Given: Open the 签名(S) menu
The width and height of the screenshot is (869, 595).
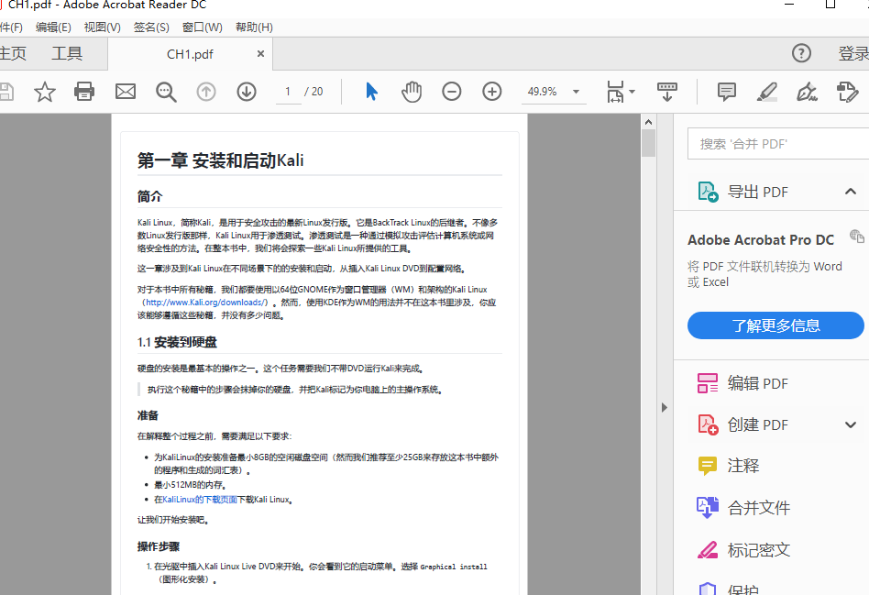Looking at the screenshot, I should (151, 28).
